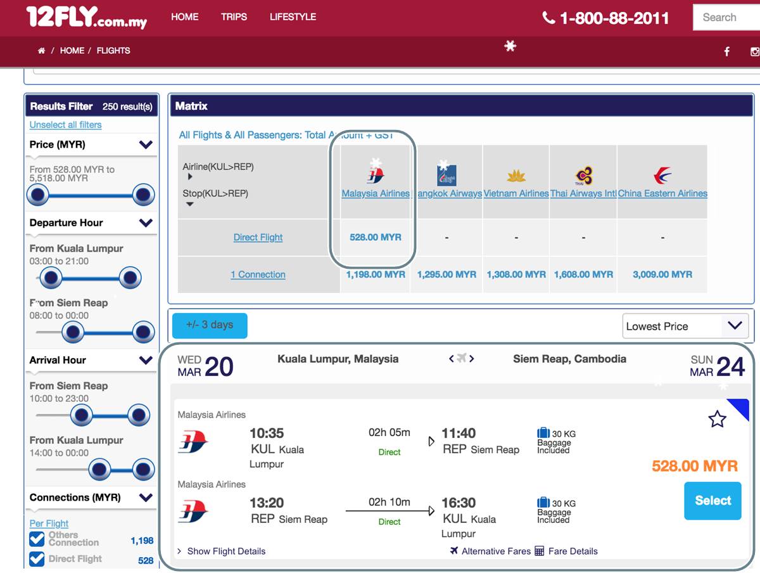Open the Lowest Price sort dropdown
Image resolution: width=760 pixels, height=573 pixels.
click(x=685, y=326)
